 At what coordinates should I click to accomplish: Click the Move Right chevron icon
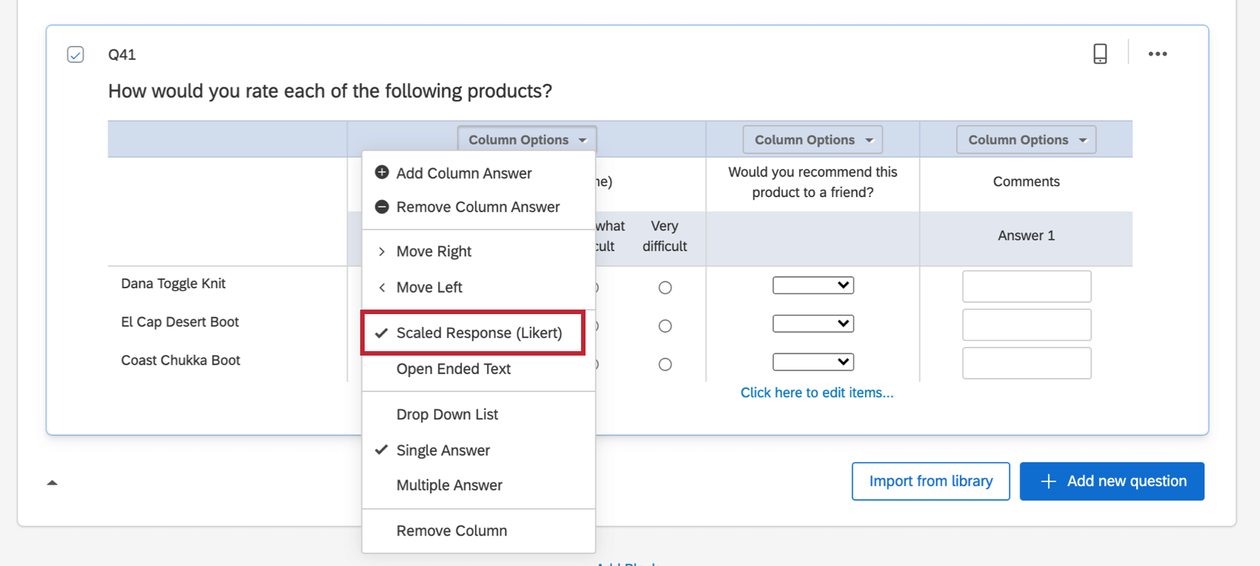(x=382, y=251)
